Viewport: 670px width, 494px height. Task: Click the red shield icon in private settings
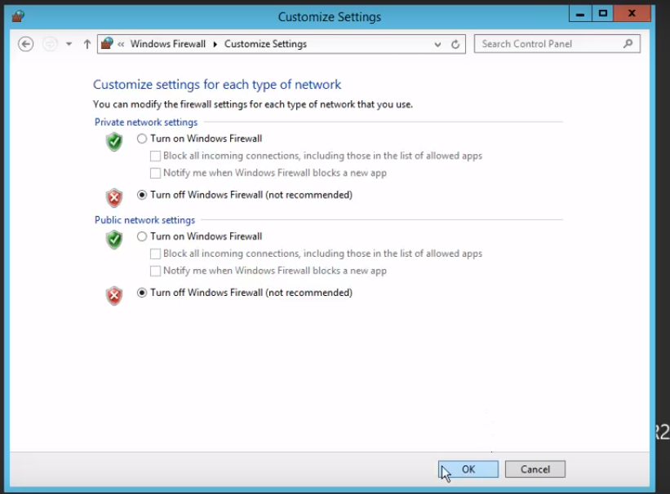pyautogui.click(x=114, y=198)
